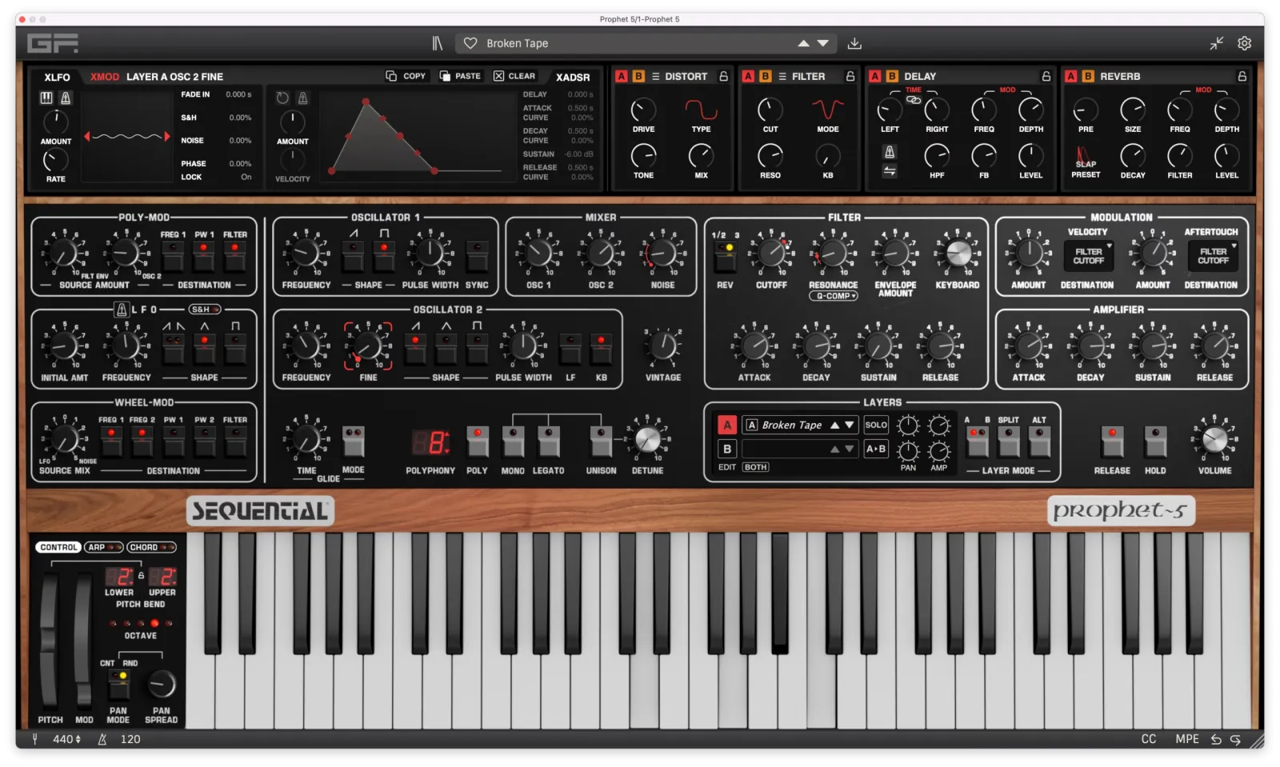Viewport: 1280px width, 767px height.
Task: Toggle the POLY switch
Action: [478, 441]
